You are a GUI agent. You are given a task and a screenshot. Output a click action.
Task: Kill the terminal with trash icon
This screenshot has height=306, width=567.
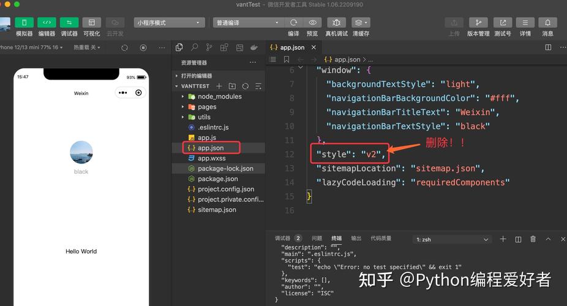533,239
